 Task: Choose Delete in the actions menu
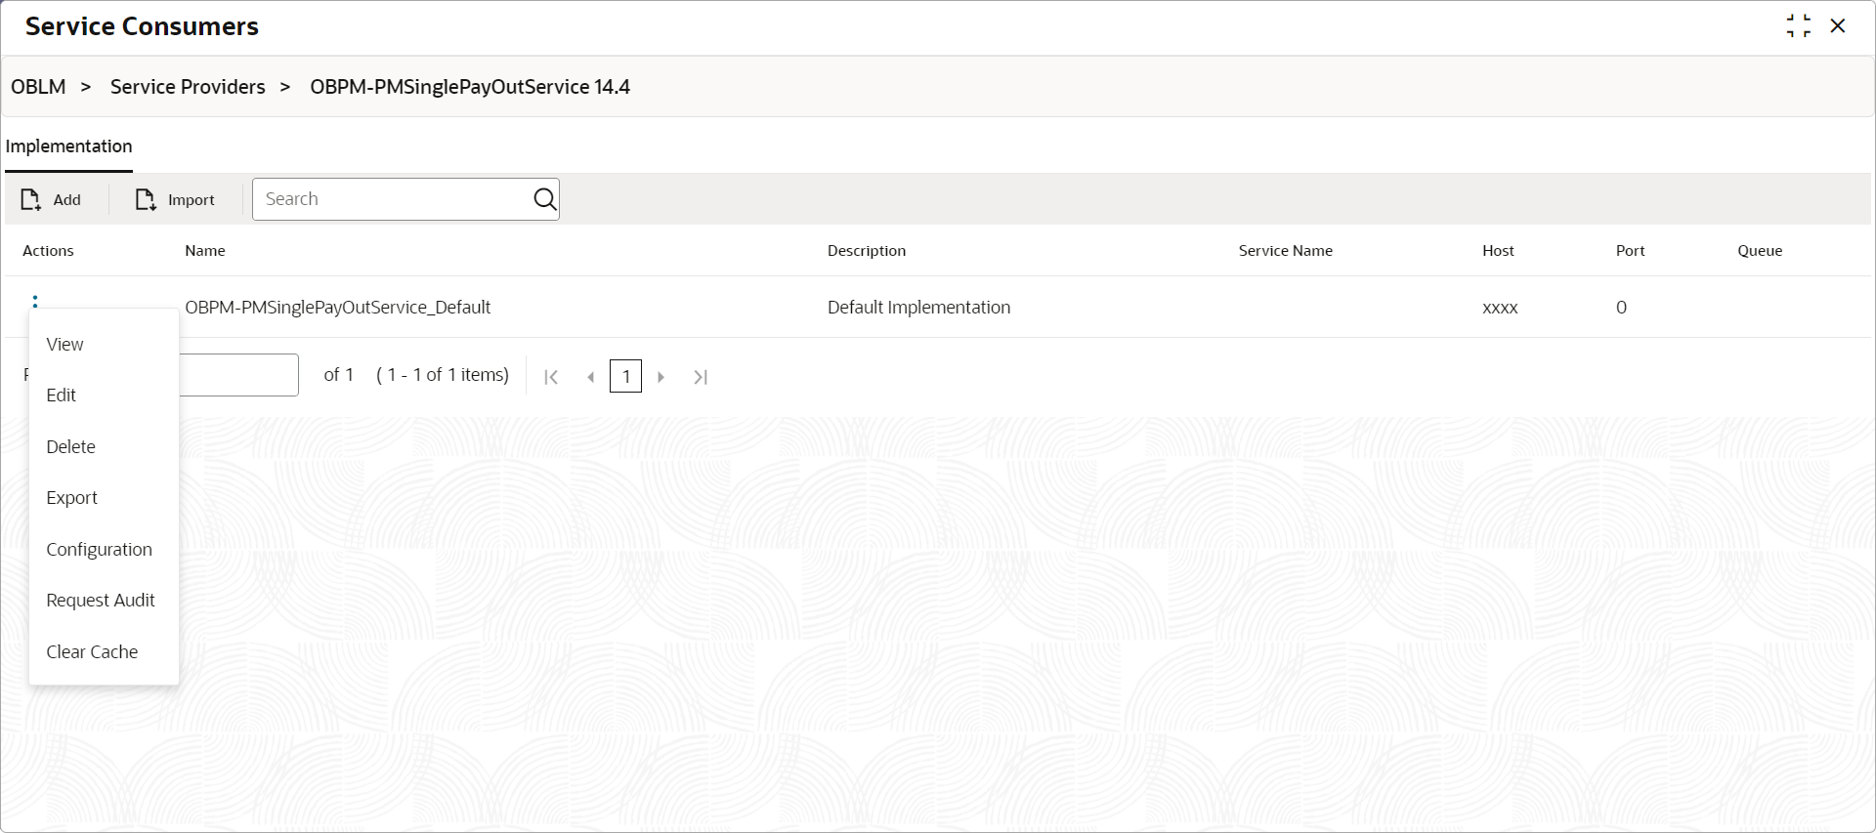point(70,446)
